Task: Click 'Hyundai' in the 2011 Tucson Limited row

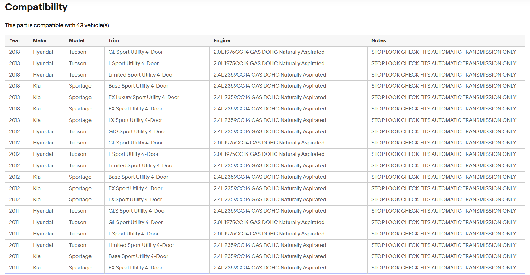Action: pyautogui.click(x=43, y=245)
